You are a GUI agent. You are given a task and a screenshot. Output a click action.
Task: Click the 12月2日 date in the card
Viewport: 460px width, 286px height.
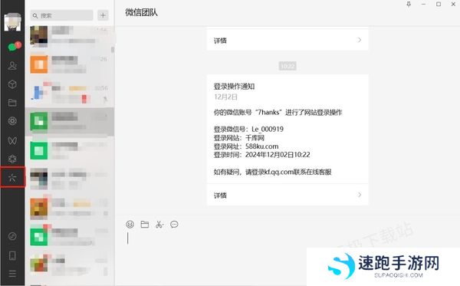coord(225,97)
